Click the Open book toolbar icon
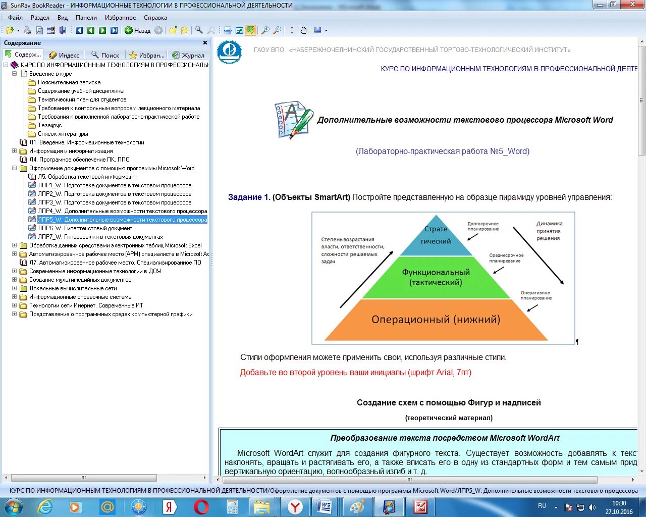 (10, 30)
